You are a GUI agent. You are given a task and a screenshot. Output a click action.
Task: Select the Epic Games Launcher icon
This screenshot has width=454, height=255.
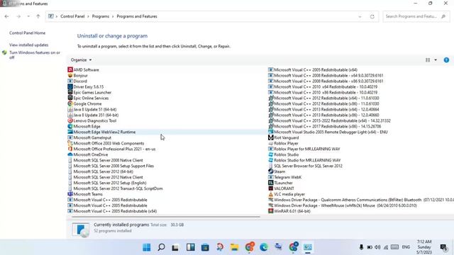[x=70, y=92]
